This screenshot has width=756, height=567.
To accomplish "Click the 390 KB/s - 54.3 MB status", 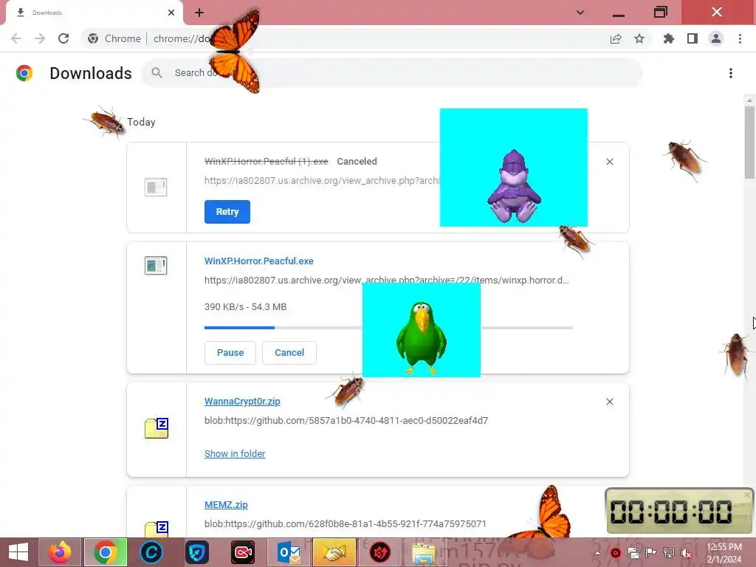I will point(245,306).
